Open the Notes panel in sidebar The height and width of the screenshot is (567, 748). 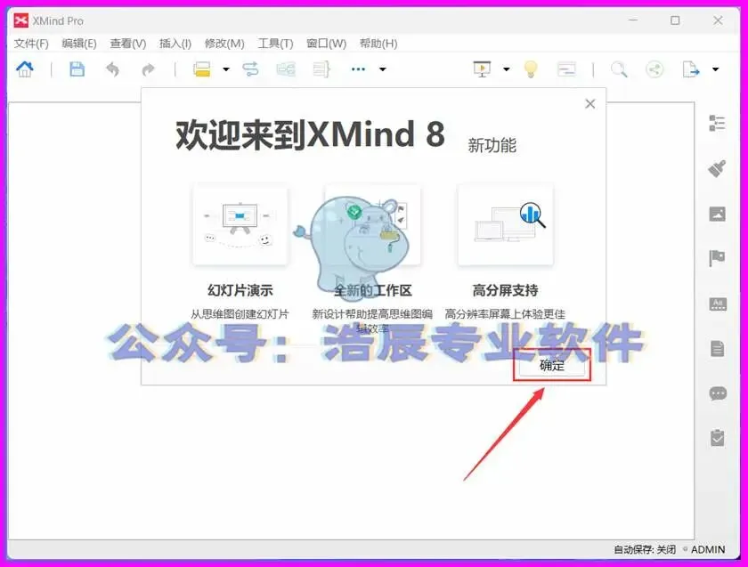coord(718,349)
